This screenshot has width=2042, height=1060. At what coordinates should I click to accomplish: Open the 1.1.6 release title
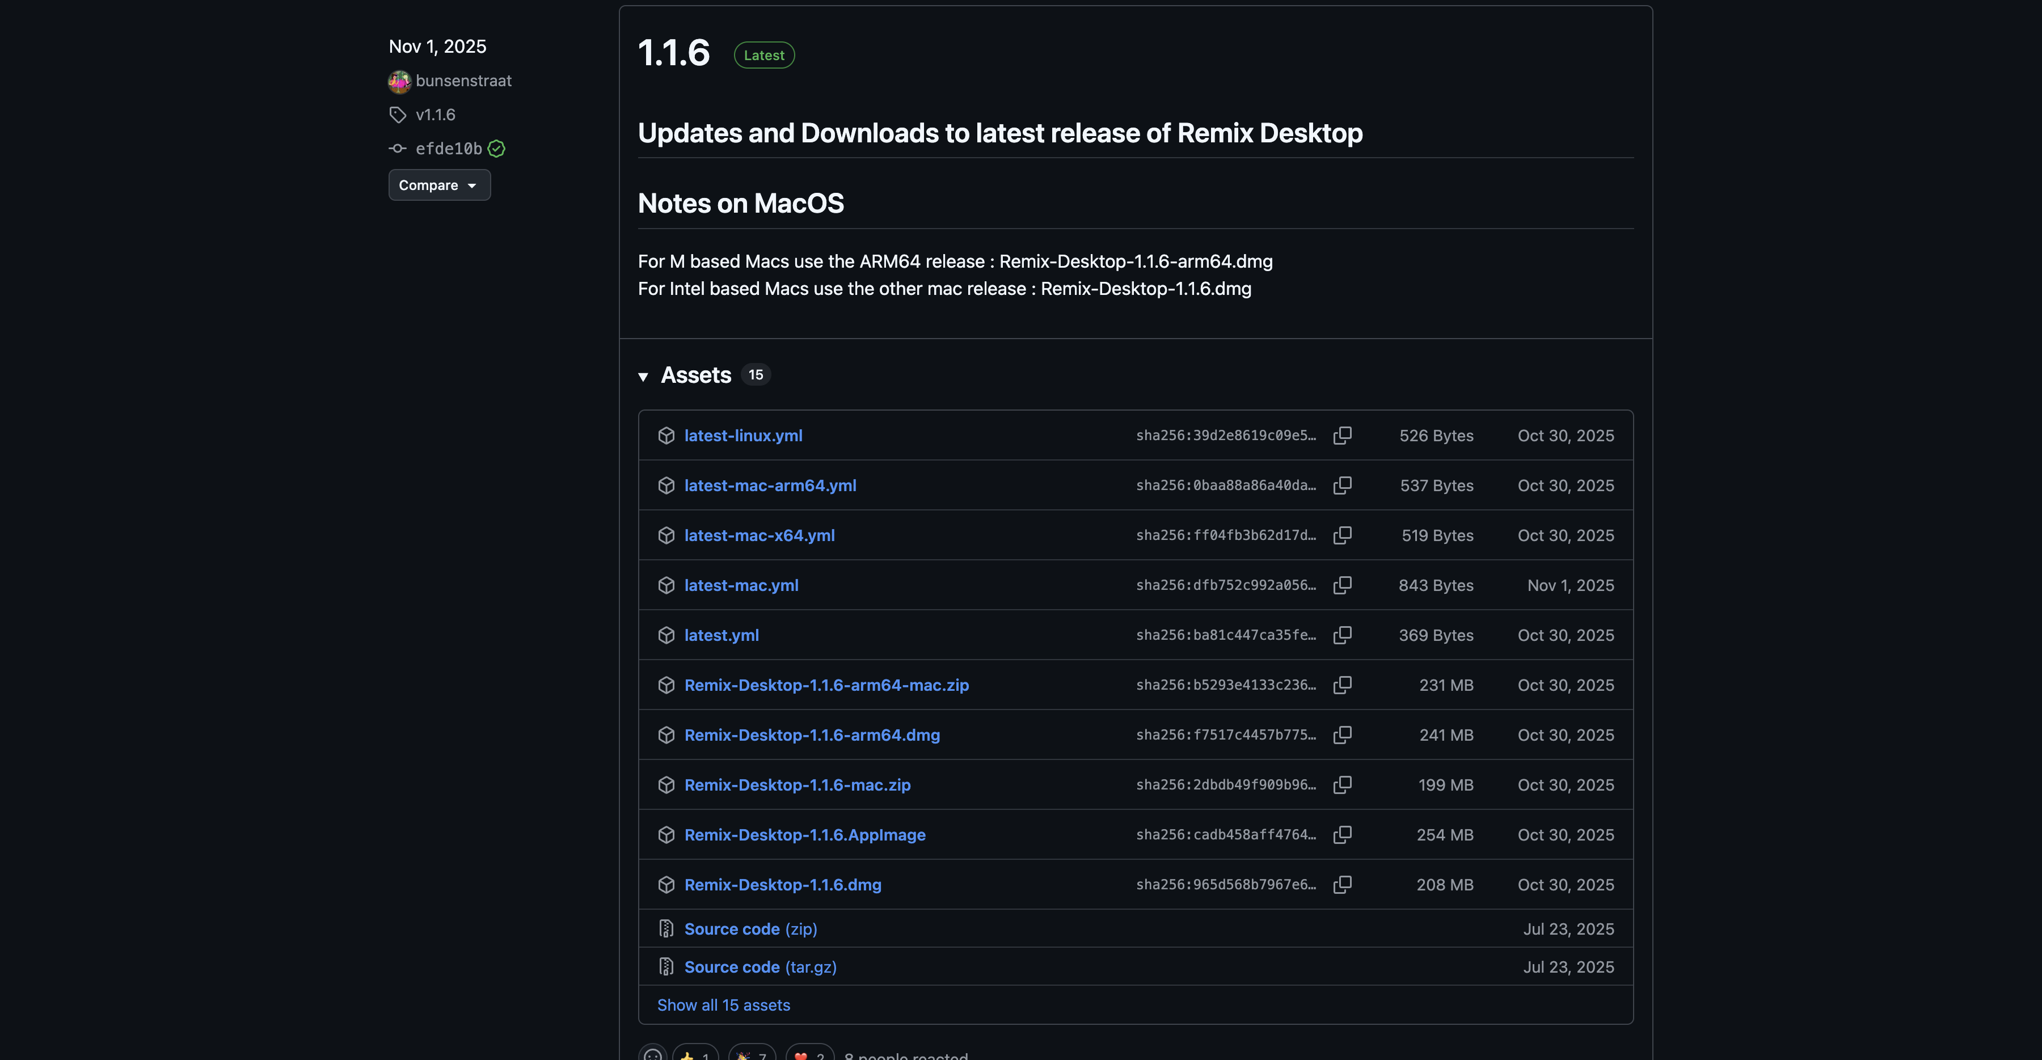click(x=674, y=53)
